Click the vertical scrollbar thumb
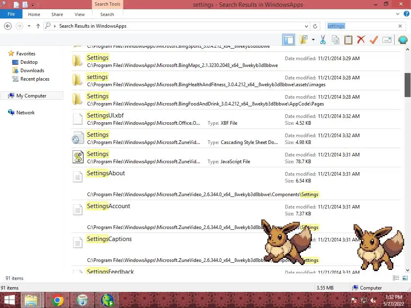The height and width of the screenshot is (308, 411). click(407, 85)
